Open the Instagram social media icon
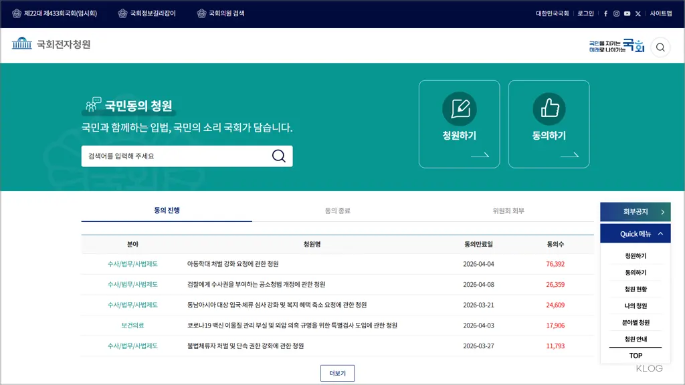This screenshot has width=685, height=385. click(x=616, y=13)
